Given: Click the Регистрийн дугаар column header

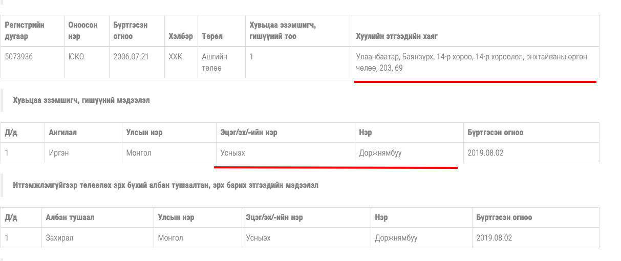Looking at the screenshot, I should [x=25, y=31].
